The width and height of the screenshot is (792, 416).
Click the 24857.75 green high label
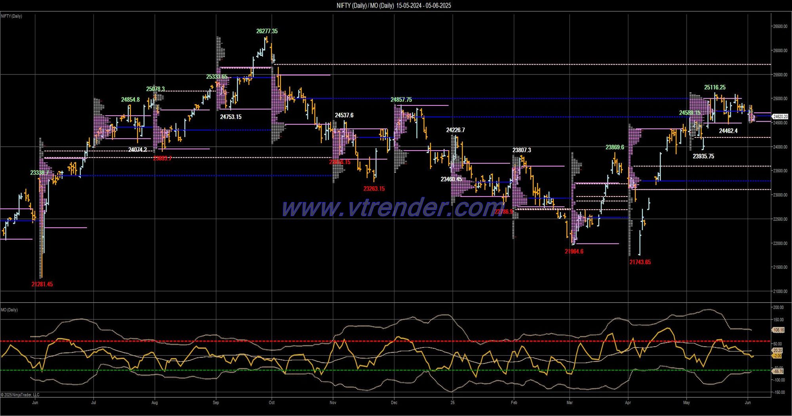click(401, 100)
